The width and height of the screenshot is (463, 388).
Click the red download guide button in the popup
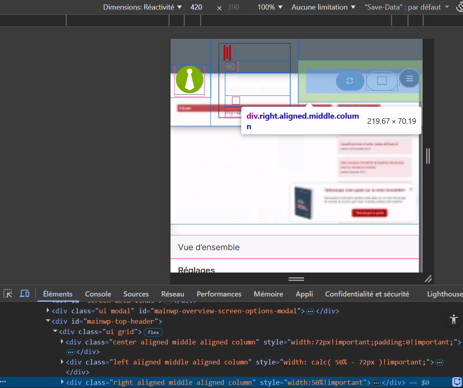369,213
